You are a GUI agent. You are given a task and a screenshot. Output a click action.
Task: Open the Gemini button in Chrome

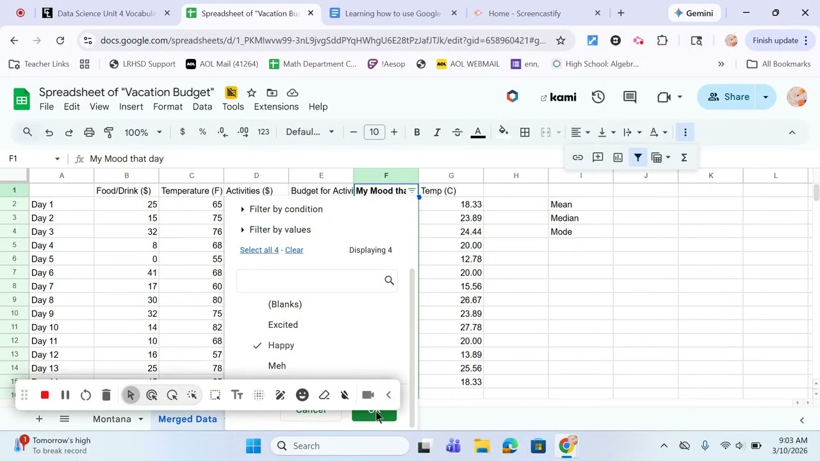coord(694,13)
